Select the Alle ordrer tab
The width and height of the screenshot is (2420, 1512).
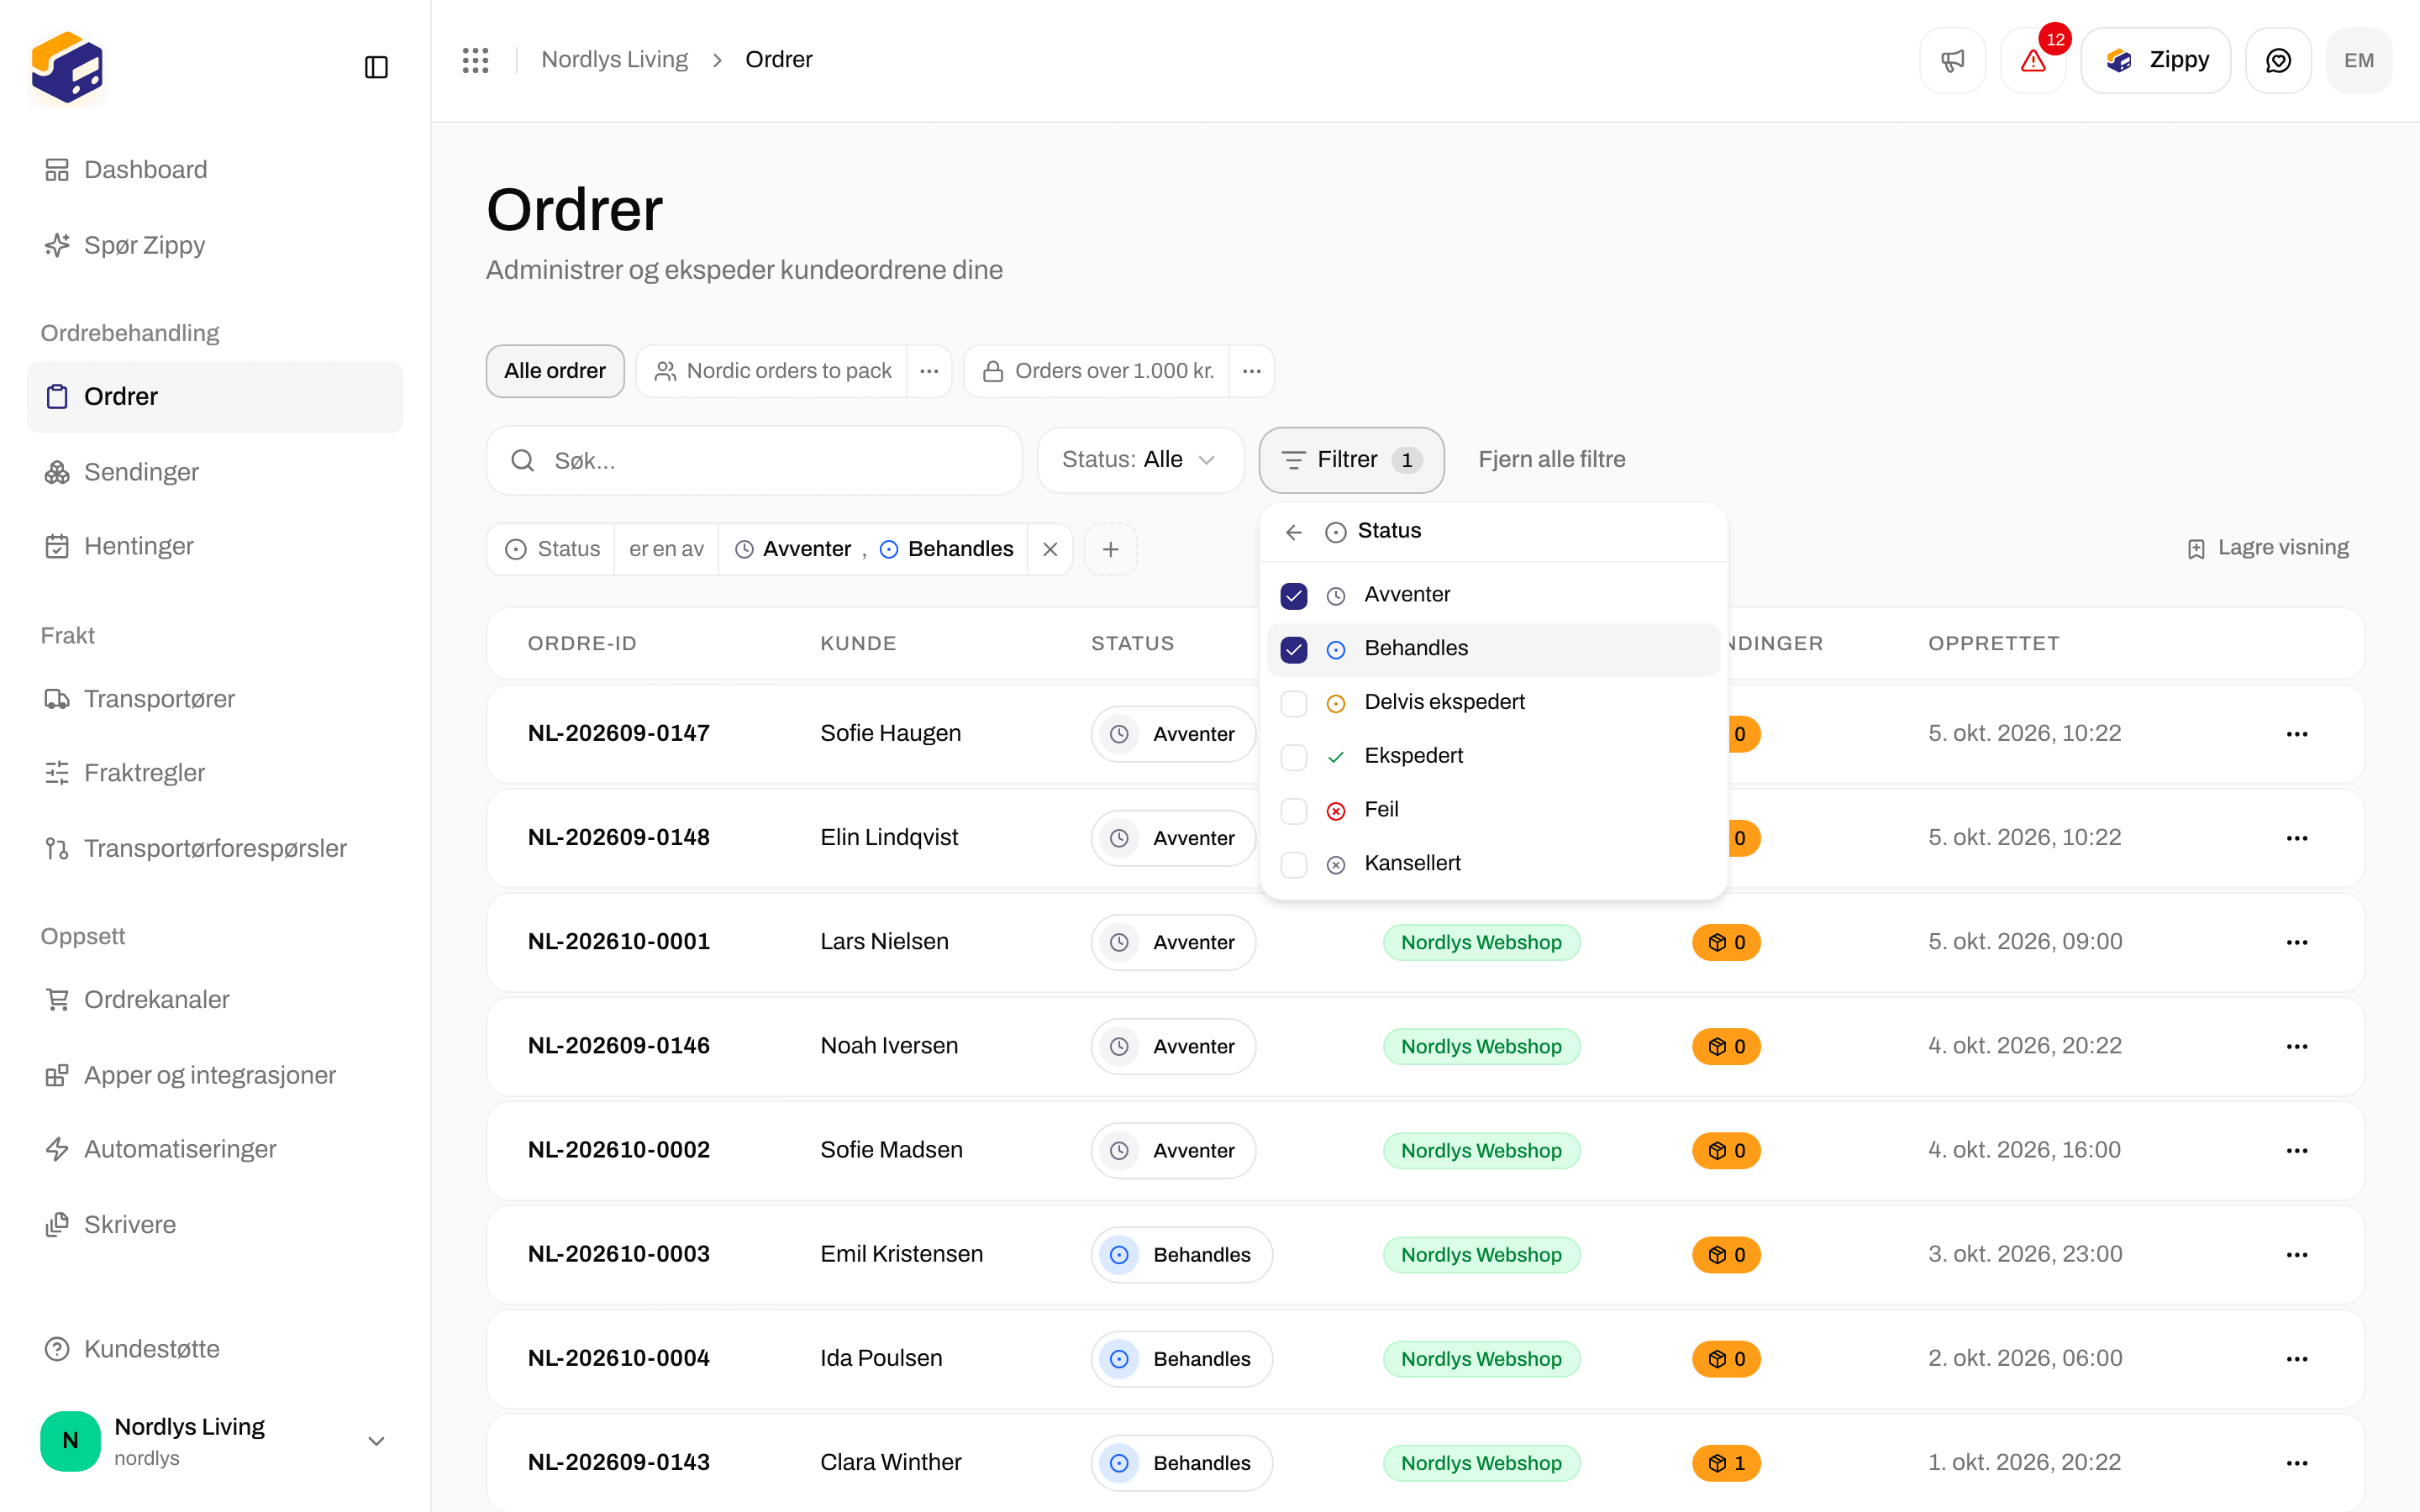(555, 371)
